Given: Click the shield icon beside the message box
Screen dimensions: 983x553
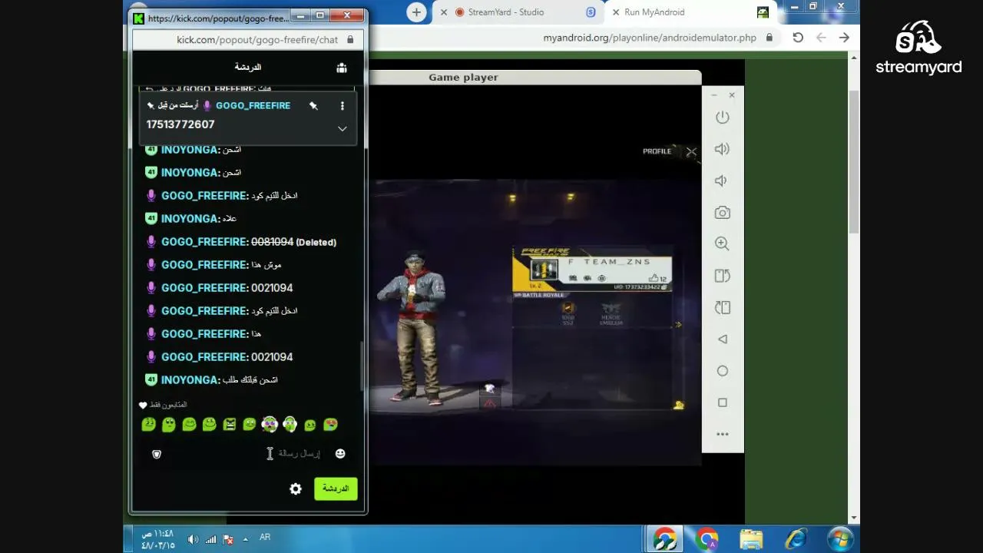Looking at the screenshot, I should 157,454.
